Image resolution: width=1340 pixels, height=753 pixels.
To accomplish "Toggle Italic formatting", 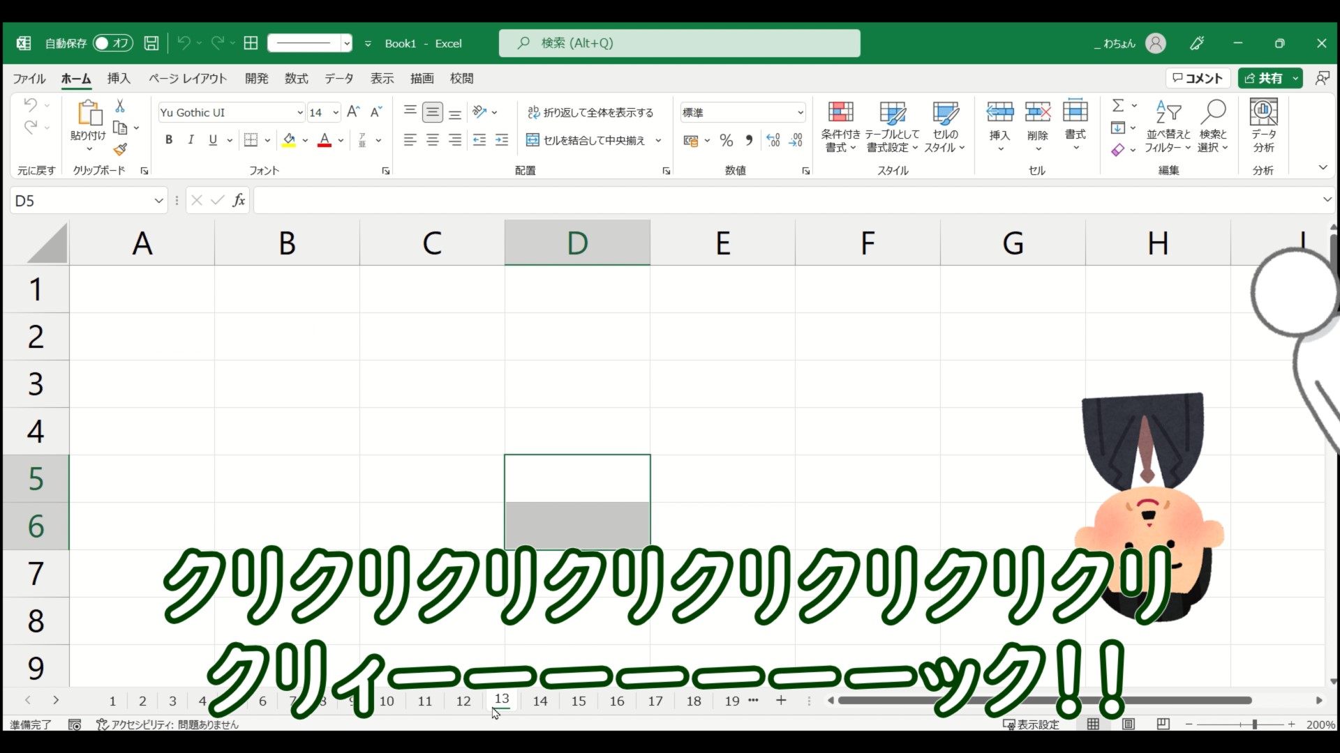I will (x=191, y=140).
